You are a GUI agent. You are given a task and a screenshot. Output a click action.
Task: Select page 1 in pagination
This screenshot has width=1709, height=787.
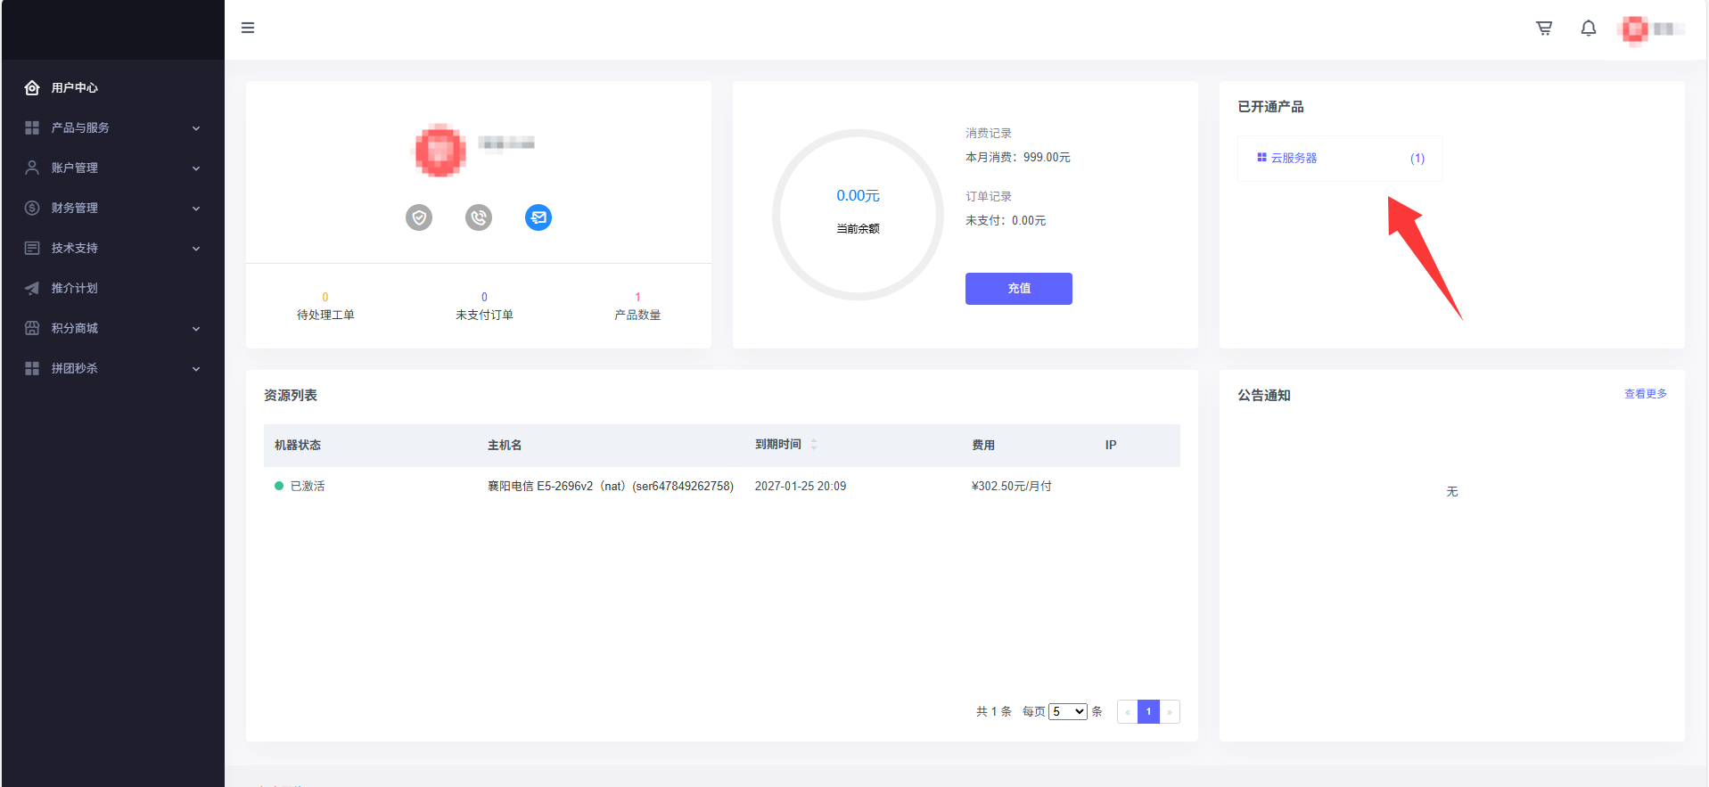click(1148, 711)
